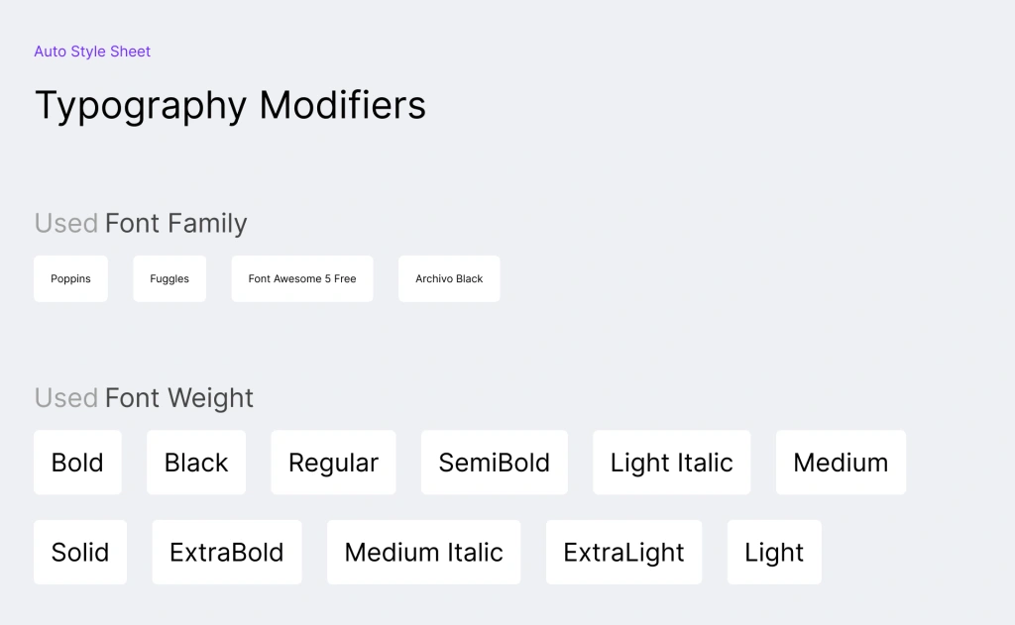Image resolution: width=1015 pixels, height=625 pixels.
Task: Click the Bold font weight chip
Action: pos(77,463)
